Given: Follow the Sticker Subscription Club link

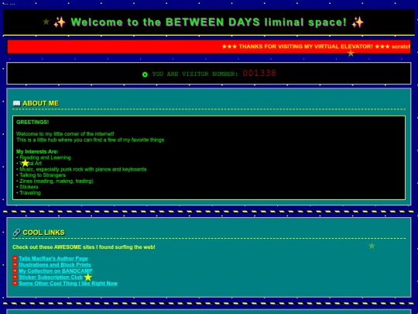Looking at the screenshot, I should [x=50, y=277].
